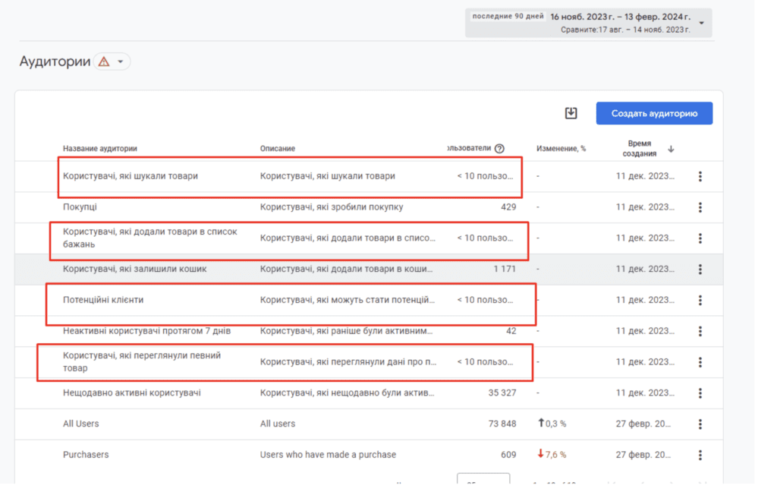Open more options for Purchasers row
Image resolution: width=777 pixels, height=492 pixels.
pos(700,455)
